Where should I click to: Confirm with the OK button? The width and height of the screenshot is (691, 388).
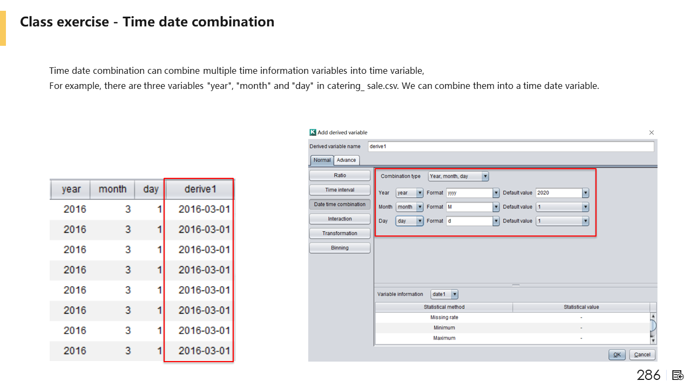(617, 355)
